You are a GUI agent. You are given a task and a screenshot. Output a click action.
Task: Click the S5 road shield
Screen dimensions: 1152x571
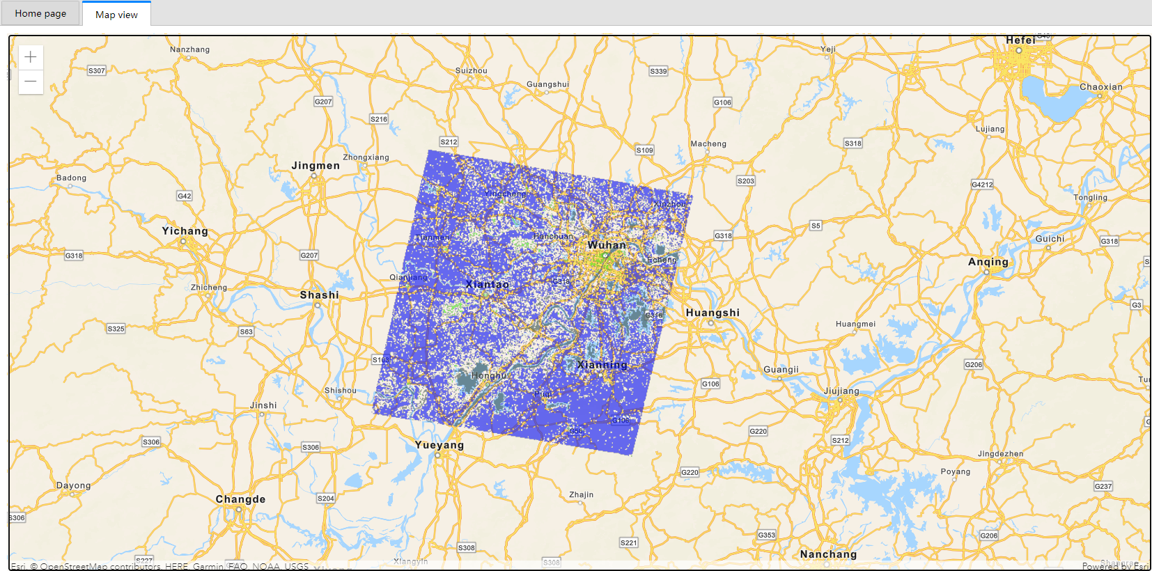[816, 226]
